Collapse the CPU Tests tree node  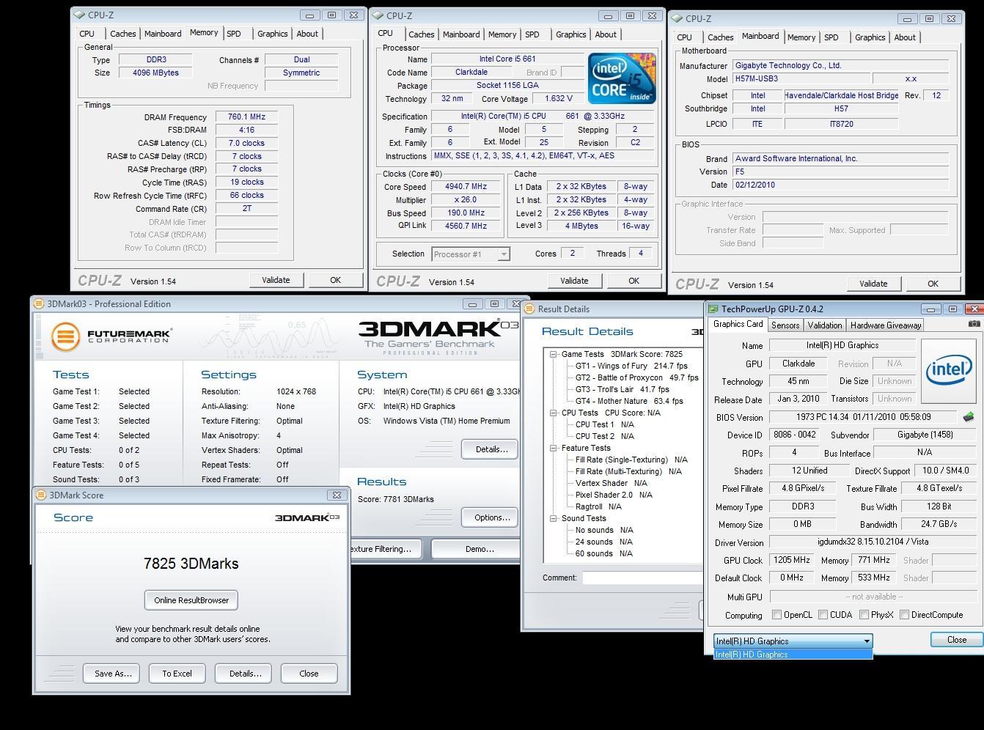tap(554, 413)
